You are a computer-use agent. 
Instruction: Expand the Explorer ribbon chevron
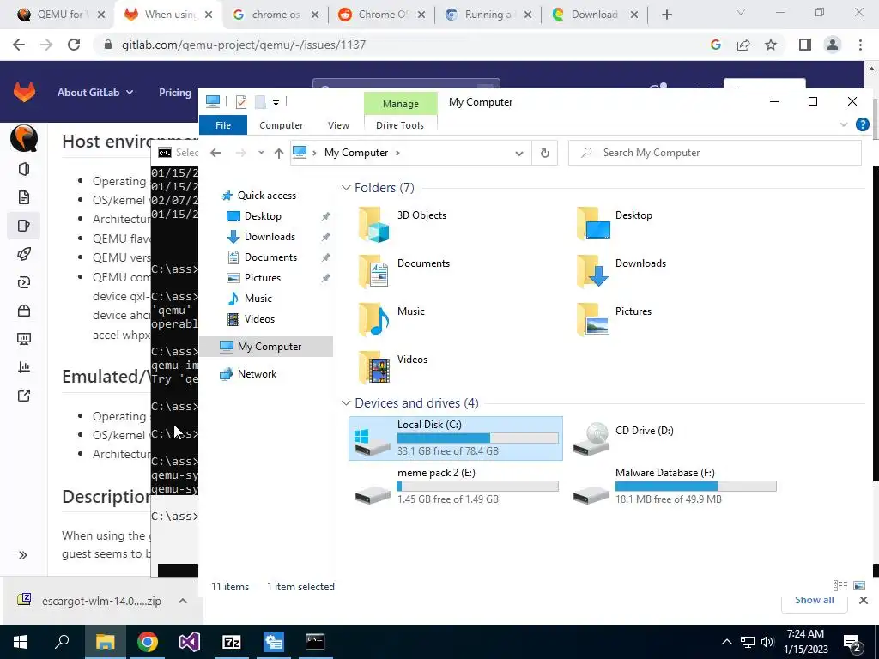coord(843,124)
